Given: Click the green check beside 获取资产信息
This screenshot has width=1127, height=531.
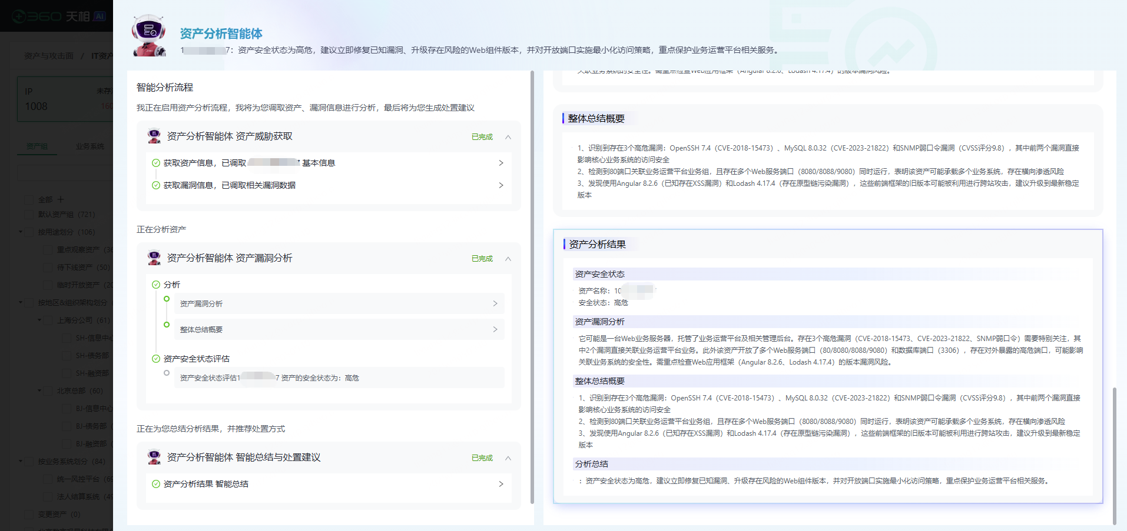Looking at the screenshot, I should [x=155, y=163].
